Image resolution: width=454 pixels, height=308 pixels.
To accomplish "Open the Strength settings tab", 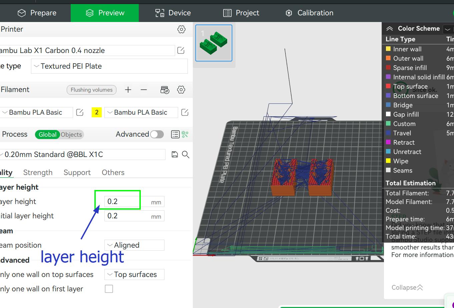I will point(38,172).
